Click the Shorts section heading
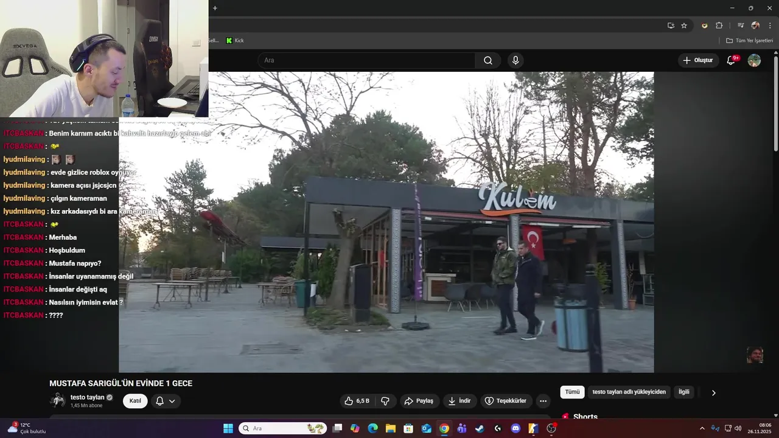779x438 pixels. click(x=585, y=417)
